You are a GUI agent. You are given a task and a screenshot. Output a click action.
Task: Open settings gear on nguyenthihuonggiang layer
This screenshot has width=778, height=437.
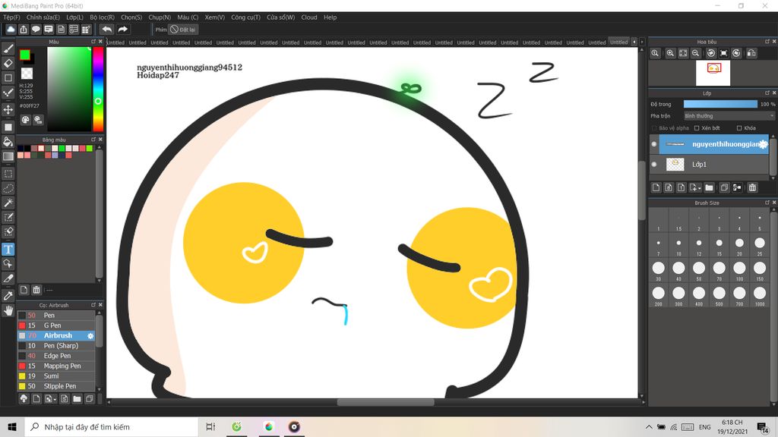click(x=763, y=144)
